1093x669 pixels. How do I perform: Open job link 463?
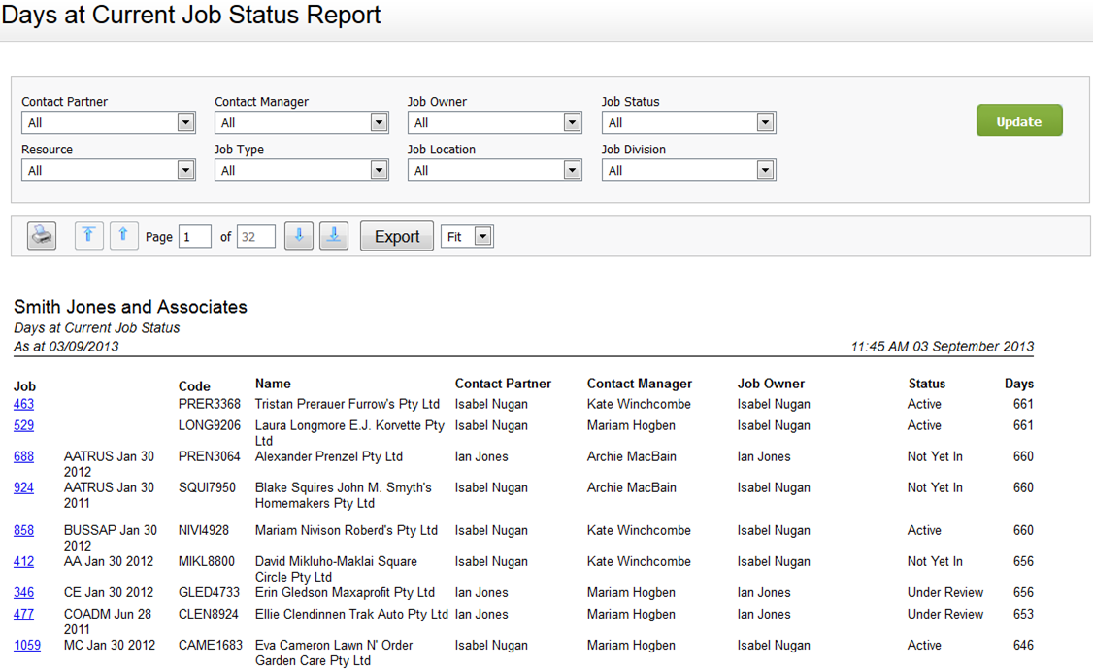coord(23,405)
